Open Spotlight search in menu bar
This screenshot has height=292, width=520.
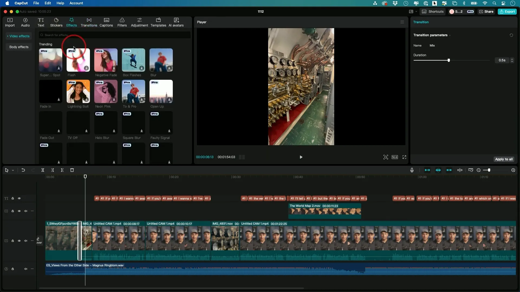(495, 3)
